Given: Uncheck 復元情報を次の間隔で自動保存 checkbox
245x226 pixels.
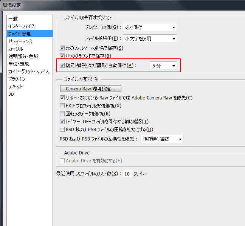Looking at the screenshot, I should [63, 66].
